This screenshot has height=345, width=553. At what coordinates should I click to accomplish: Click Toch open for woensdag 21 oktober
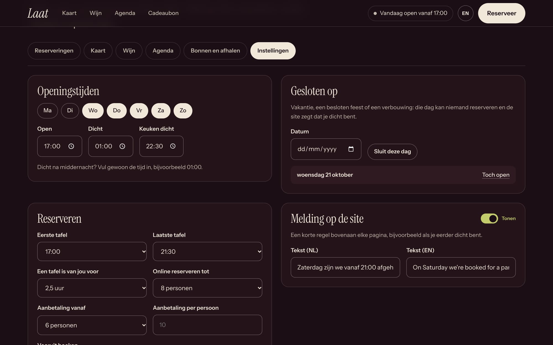tap(496, 175)
